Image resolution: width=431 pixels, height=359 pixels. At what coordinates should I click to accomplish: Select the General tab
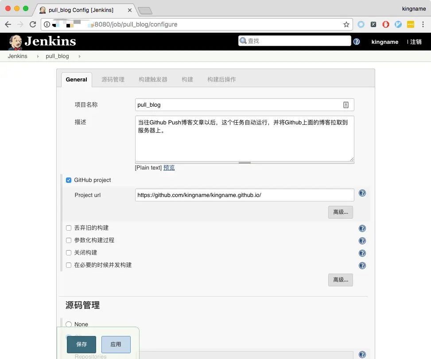tap(77, 80)
